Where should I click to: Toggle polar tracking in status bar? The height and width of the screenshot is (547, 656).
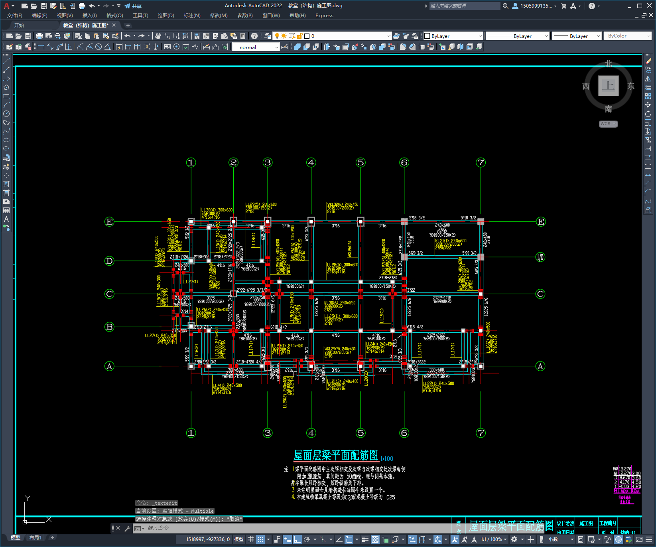[x=307, y=539]
